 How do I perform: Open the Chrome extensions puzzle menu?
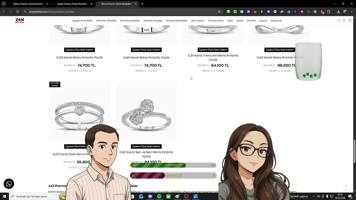click(329, 12)
